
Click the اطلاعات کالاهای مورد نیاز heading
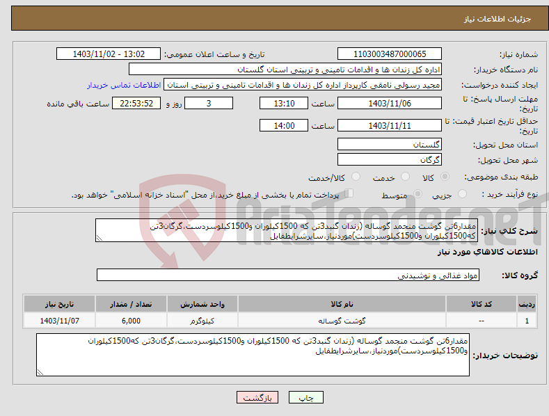[487, 252]
